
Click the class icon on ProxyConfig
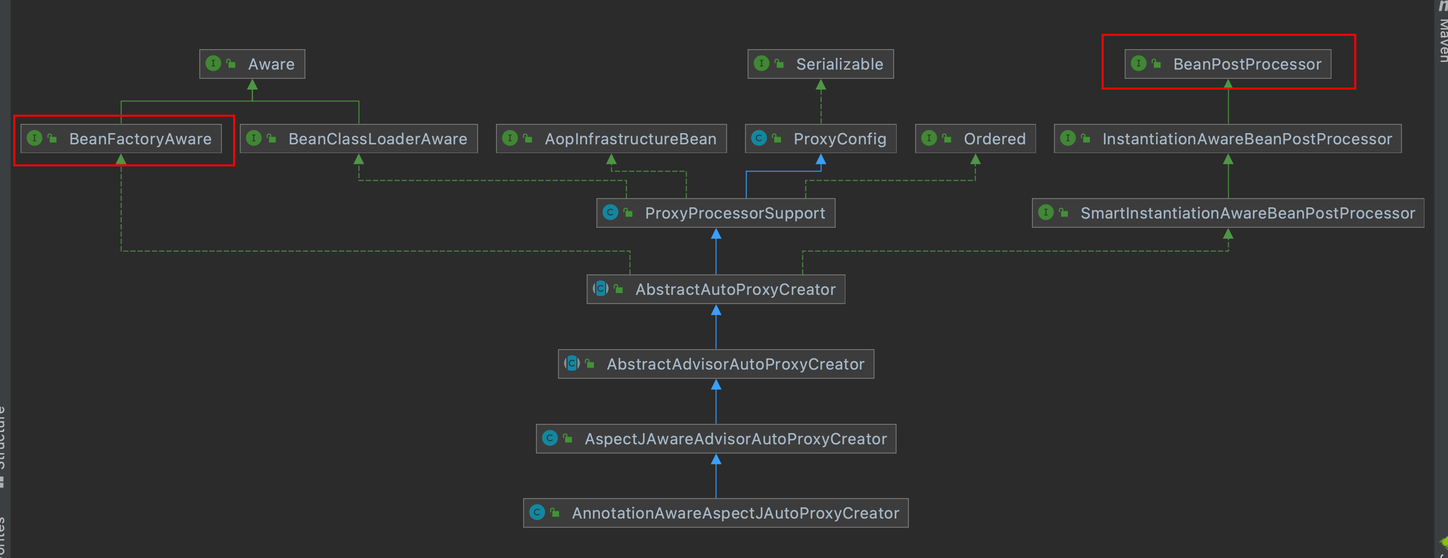759,138
